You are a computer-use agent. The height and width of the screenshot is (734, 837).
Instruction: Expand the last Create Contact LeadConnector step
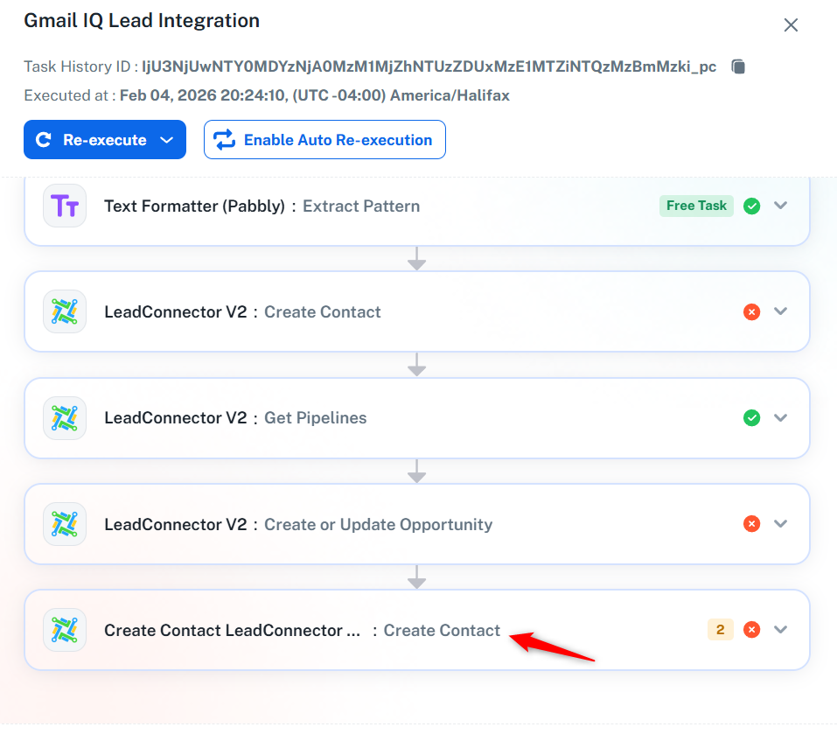pos(781,630)
